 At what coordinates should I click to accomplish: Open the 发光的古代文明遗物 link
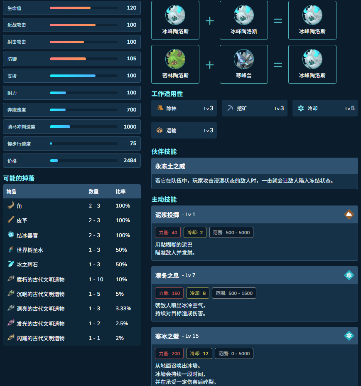click(41, 324)
